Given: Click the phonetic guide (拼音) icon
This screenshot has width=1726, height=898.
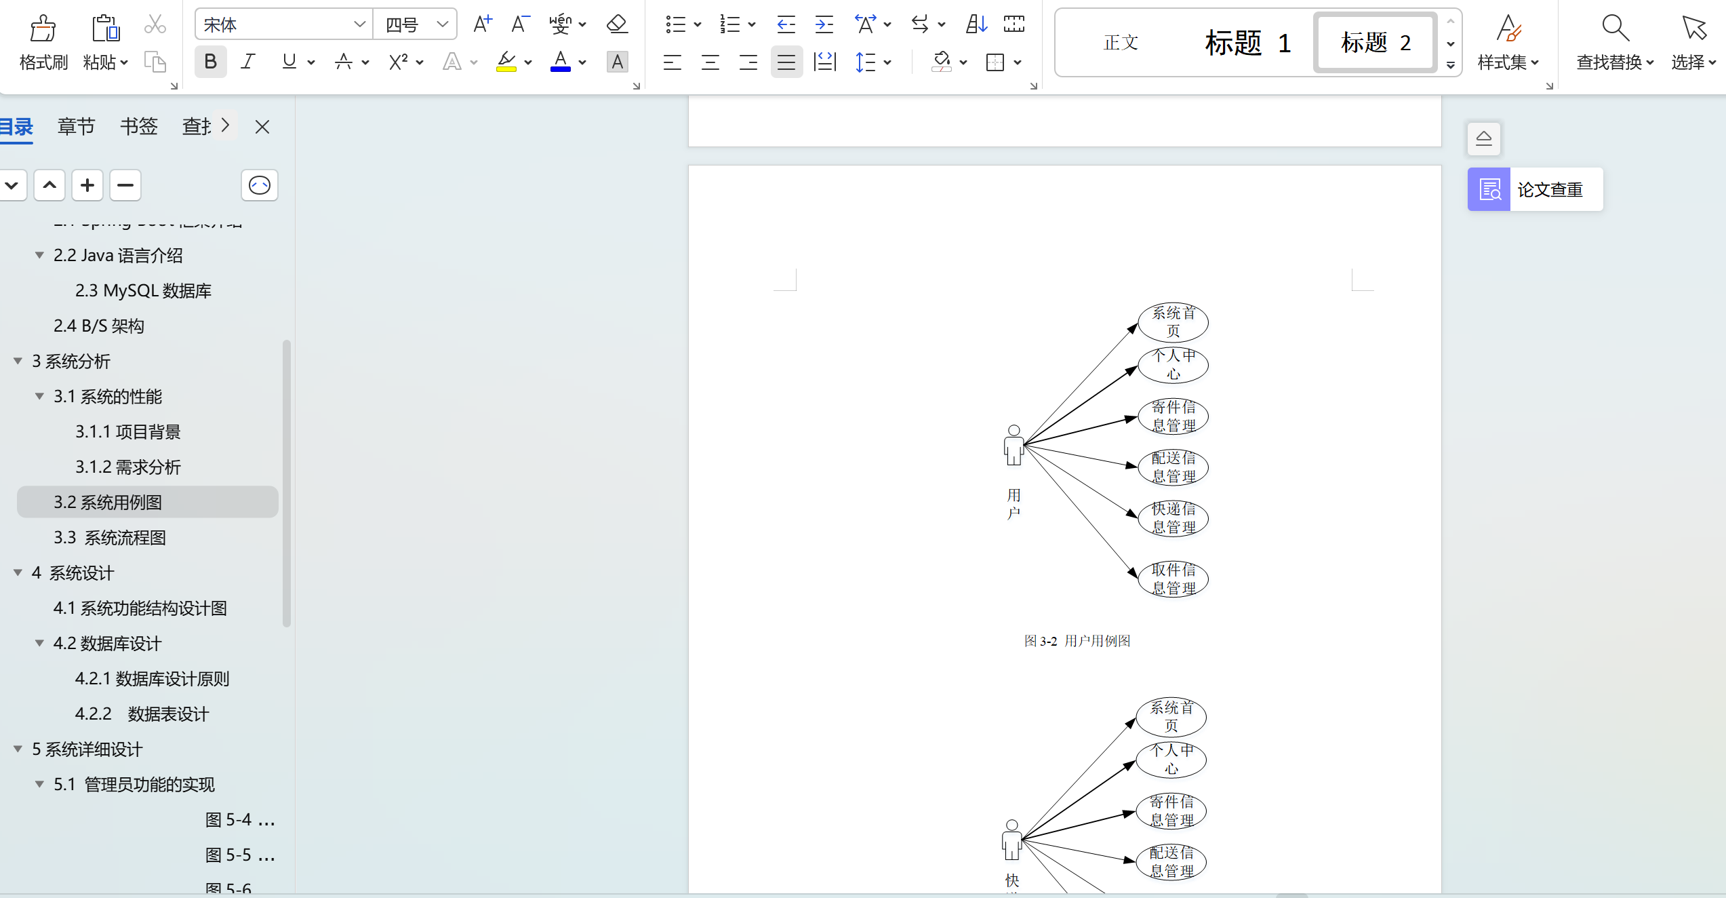Looking at the screenshot, I should click(560, 24).
